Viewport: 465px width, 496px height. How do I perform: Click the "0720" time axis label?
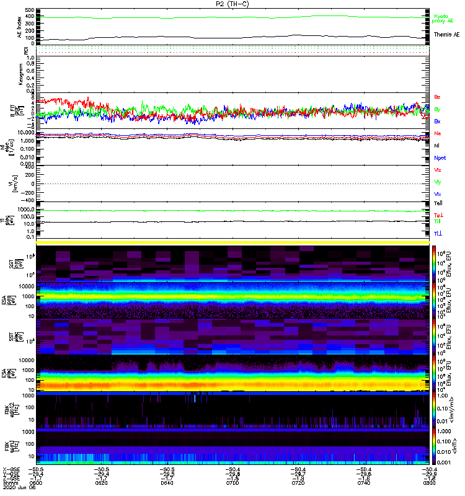tap(298, 483)
